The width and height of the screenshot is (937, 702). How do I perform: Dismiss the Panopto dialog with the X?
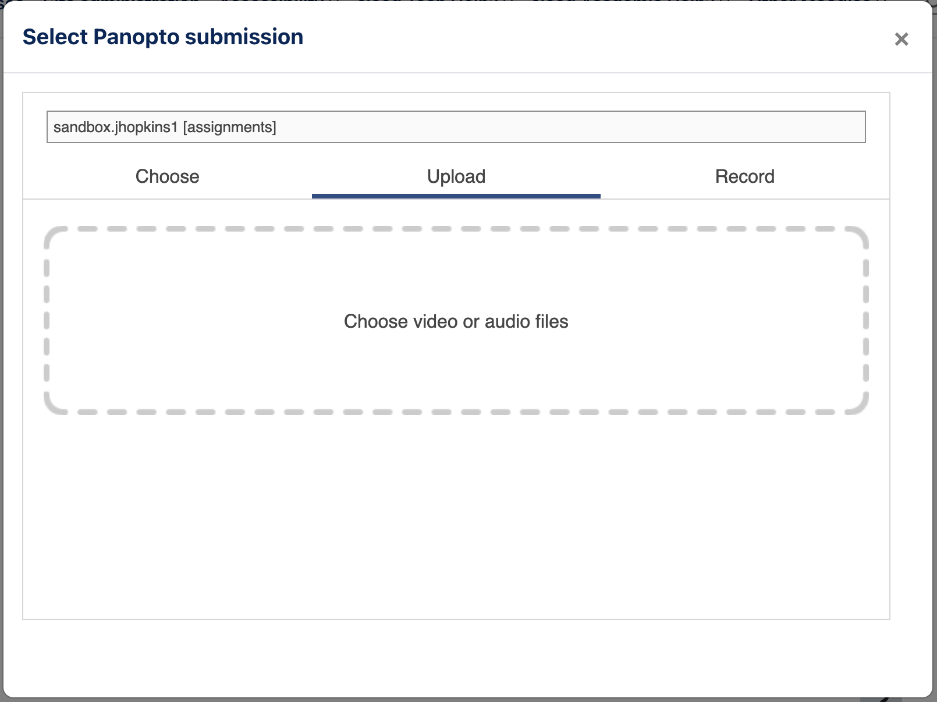[901, 39]
